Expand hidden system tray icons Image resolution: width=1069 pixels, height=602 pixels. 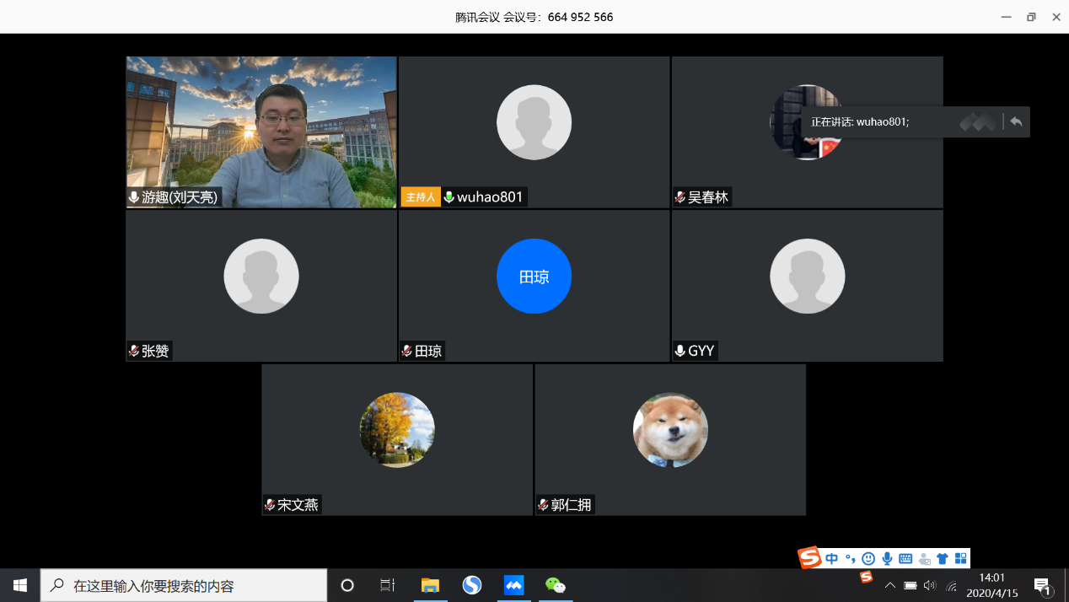[889, 585]
